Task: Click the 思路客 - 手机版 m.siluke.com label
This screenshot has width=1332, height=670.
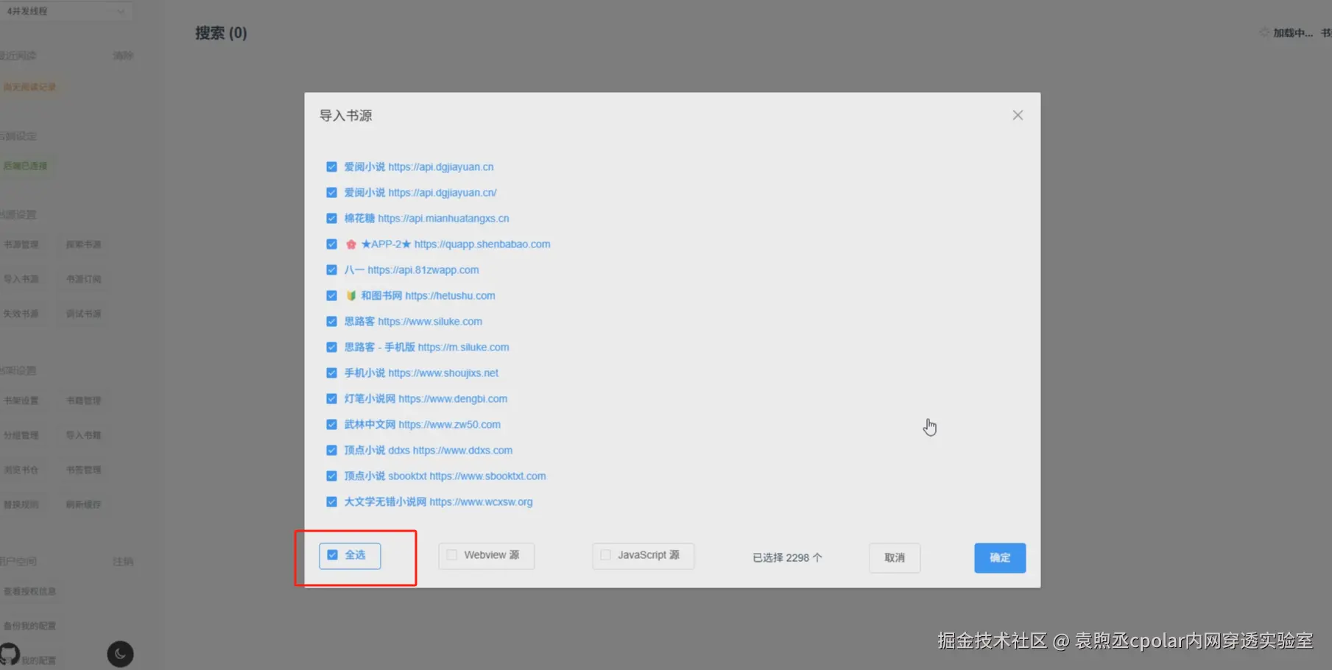Action: tap(426, 348)
